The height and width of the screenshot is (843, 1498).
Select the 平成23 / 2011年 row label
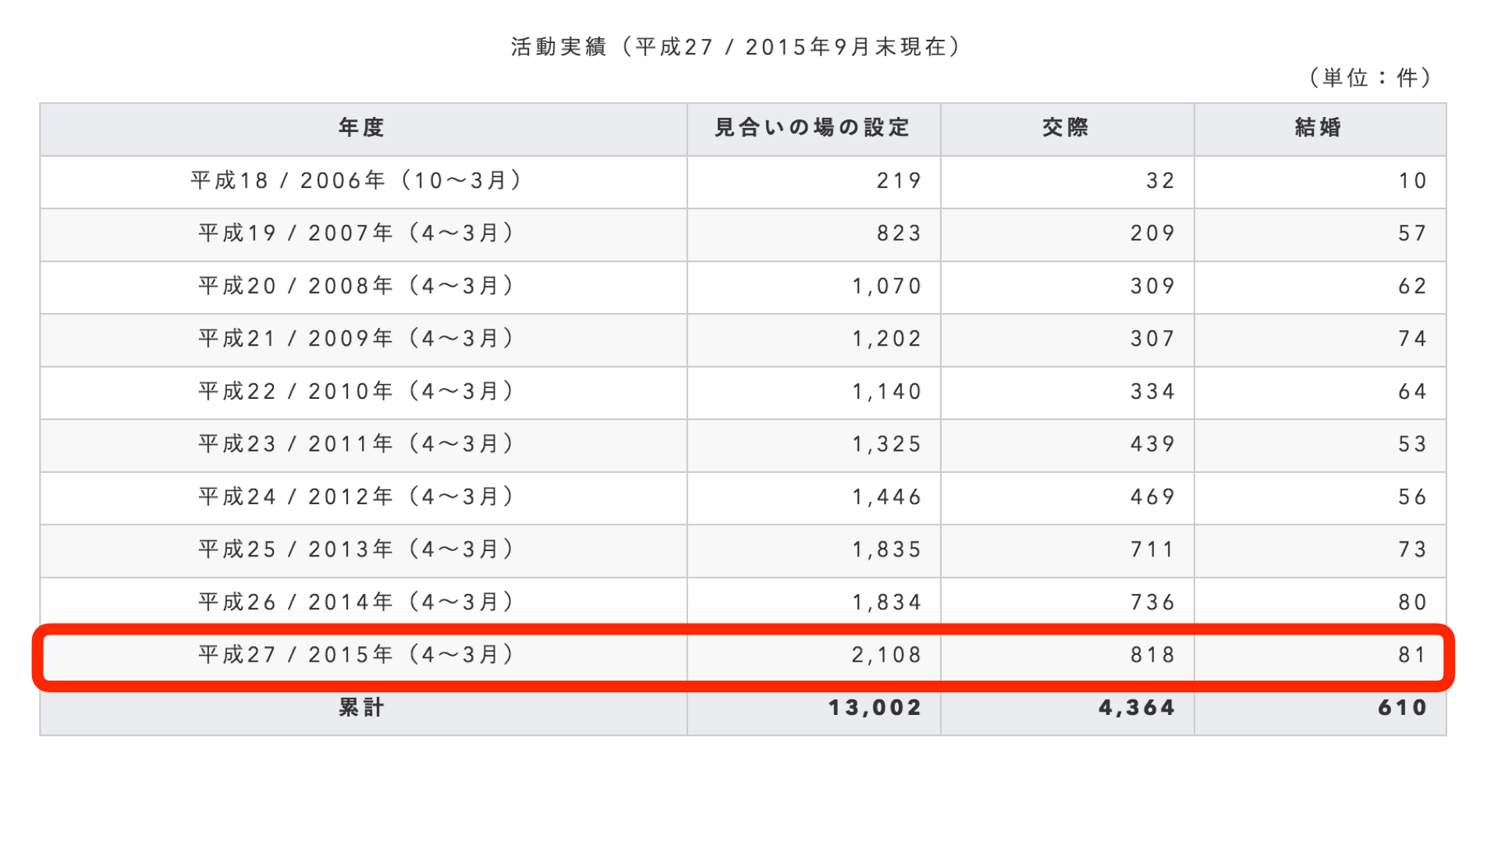pyautogui.click(x=357, y=443)
